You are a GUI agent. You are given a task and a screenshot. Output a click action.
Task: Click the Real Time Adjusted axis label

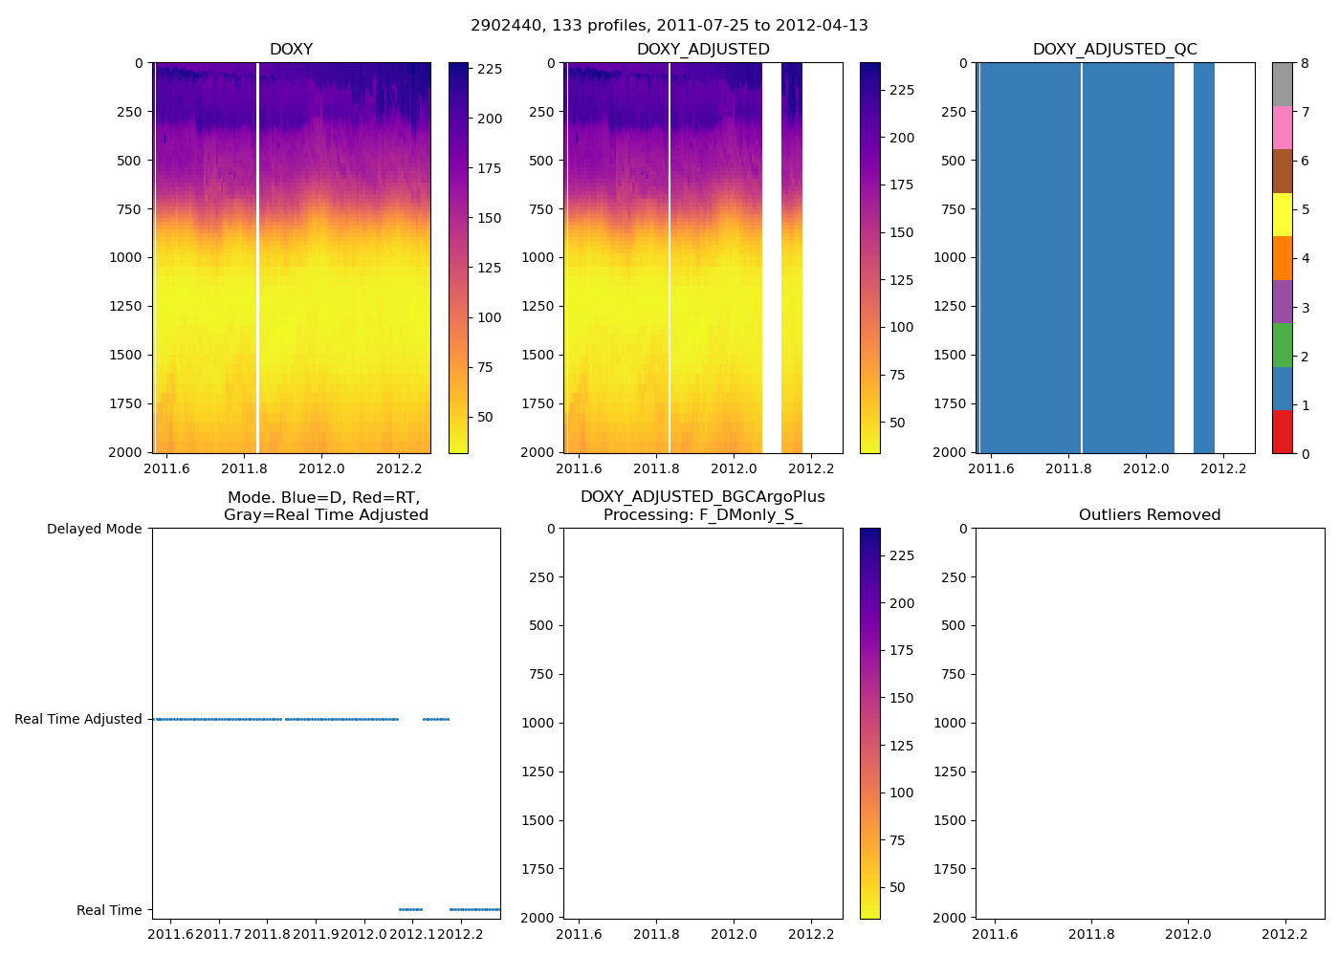click(77, 719)
